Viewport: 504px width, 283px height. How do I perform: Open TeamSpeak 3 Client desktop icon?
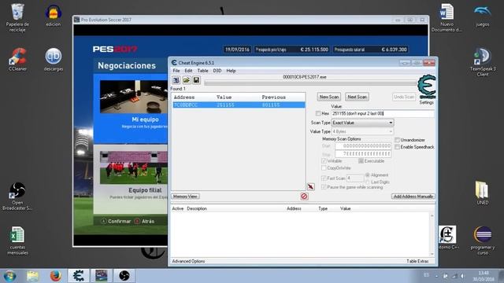coord(483,62)
